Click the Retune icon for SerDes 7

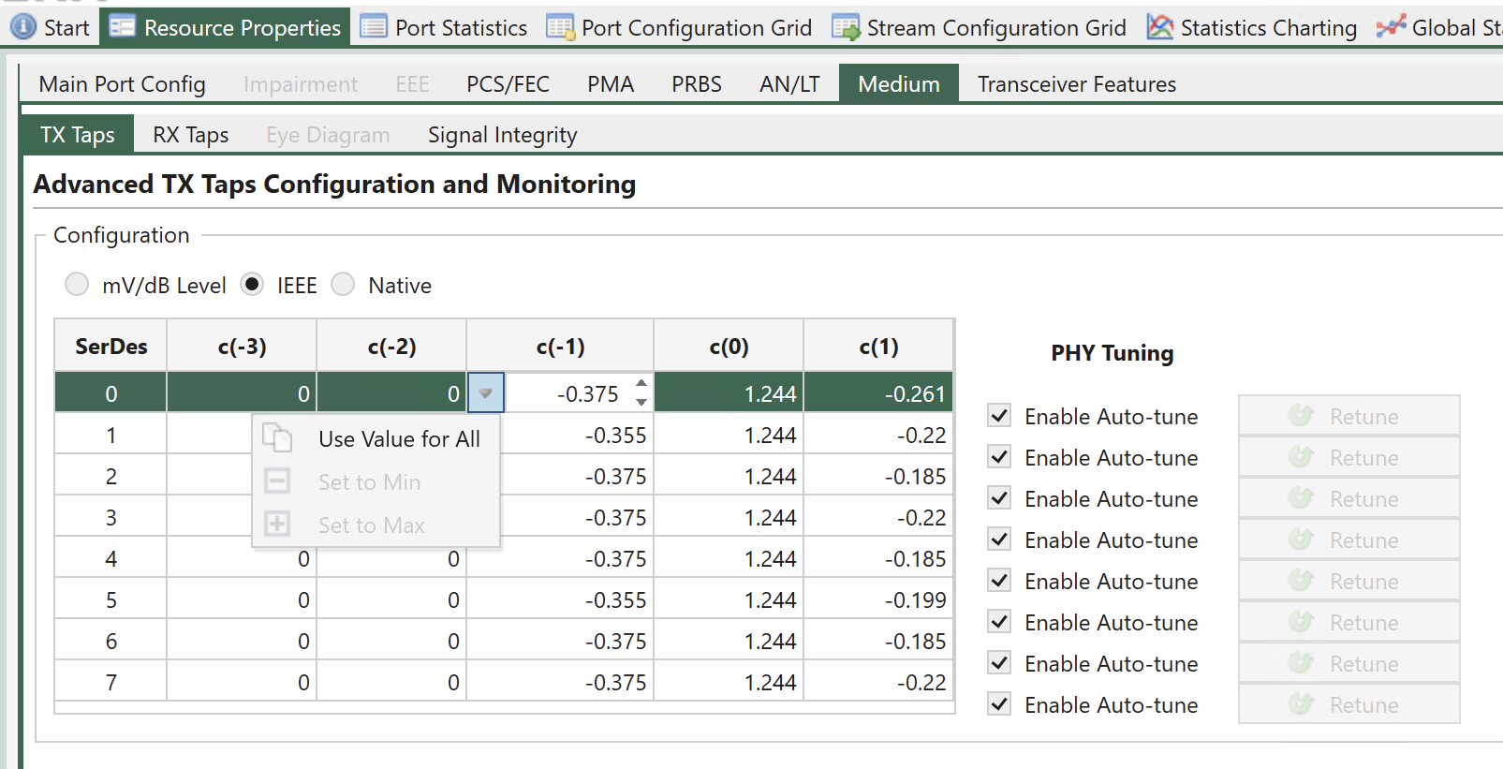point(1302,703)
